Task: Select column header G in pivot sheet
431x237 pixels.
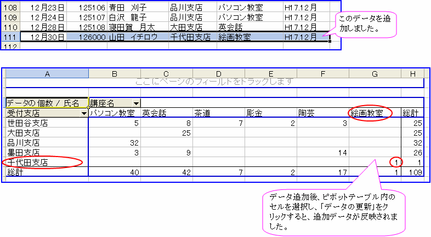Action: click(375, 74)
